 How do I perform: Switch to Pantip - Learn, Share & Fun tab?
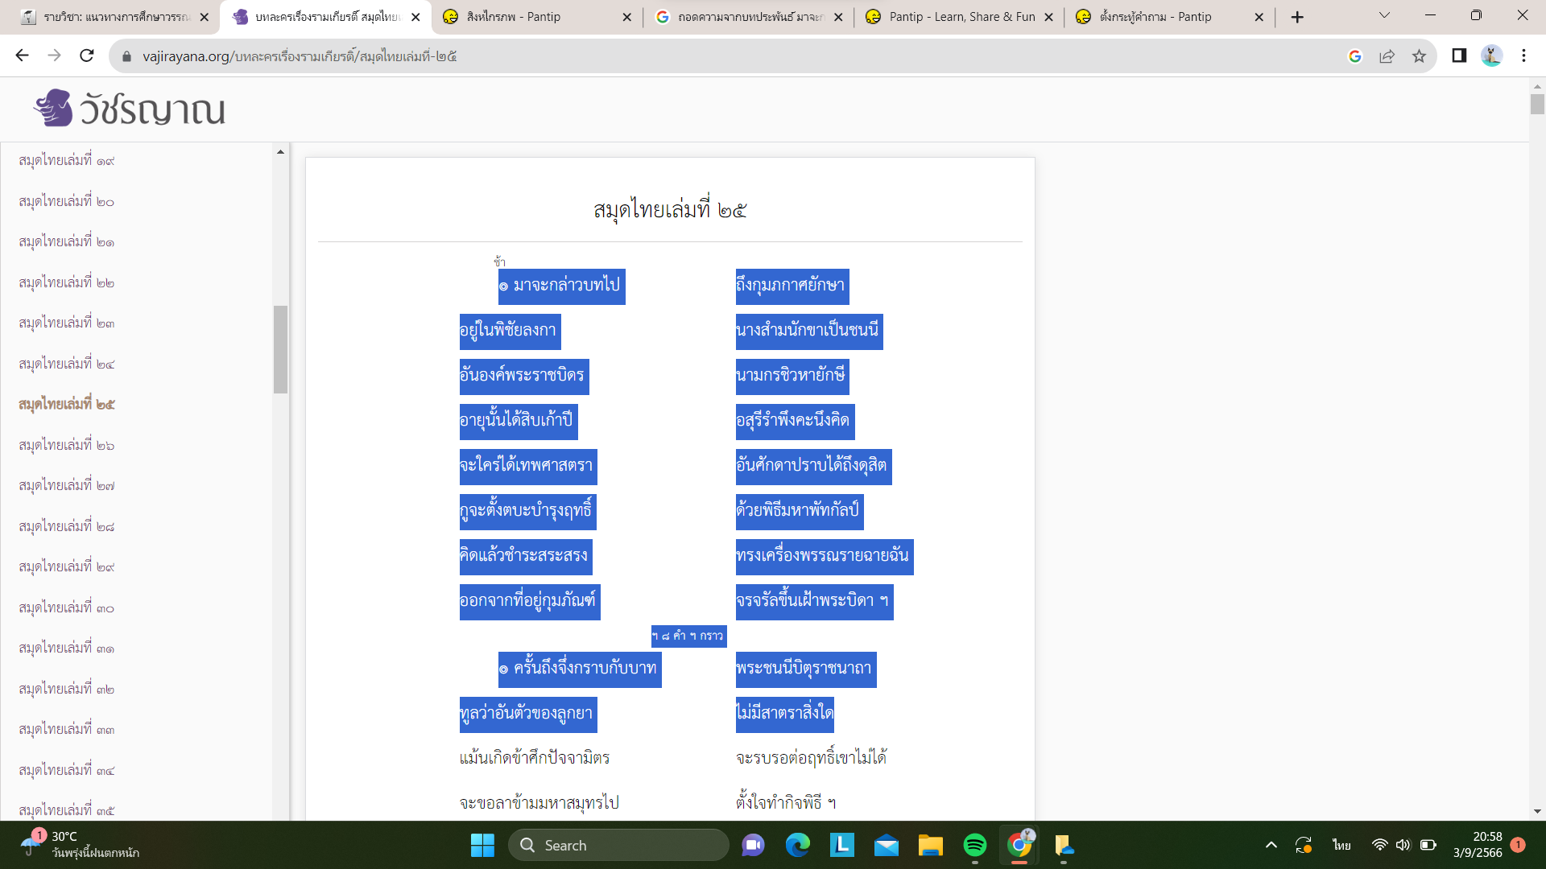(x=961, y=17)
